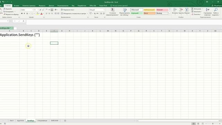
Task: Expand the cell styles gallery
Action: (170, 14)
